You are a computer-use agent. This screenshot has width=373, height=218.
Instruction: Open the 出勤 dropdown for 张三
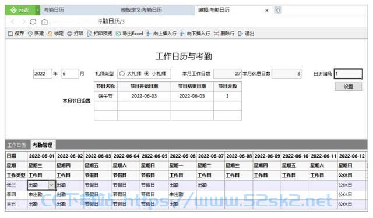point(51,185)
